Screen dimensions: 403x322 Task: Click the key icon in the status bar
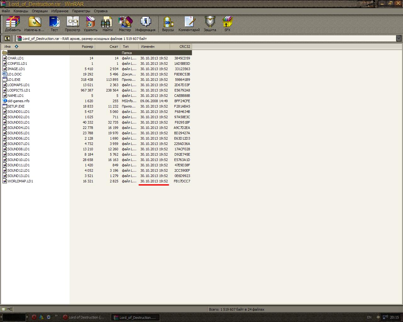coord(10,309)
